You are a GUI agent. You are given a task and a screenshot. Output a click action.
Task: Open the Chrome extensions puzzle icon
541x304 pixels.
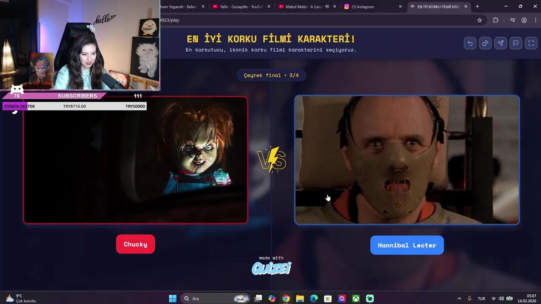point(496,20)
